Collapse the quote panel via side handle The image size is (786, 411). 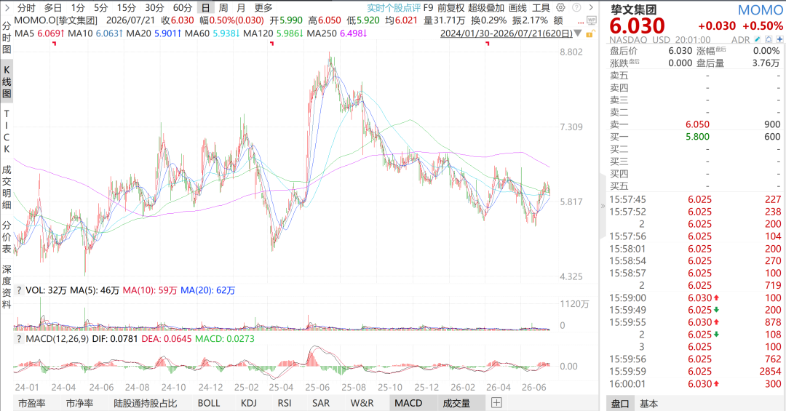pos(603,206)
